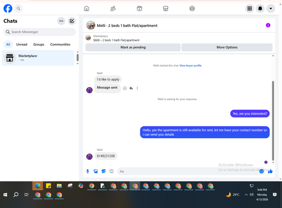Open the Watch video icon
This screenshot has height=208, width=282.
click(139, 8)
